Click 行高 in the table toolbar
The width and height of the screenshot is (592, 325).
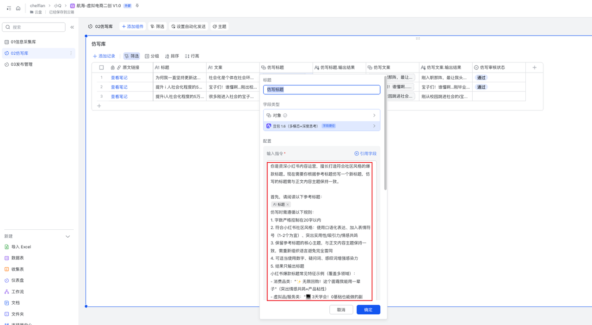192,56
